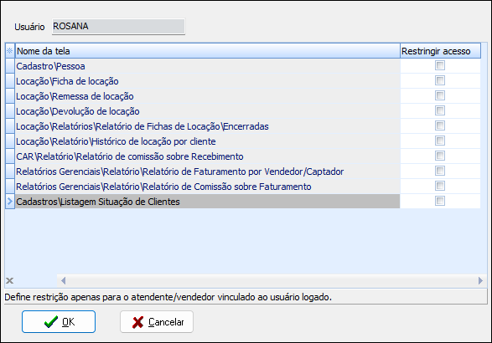
Task: Select the Relatório de Faturamento por Vendedor/Captador row
Action: (x=207, y=171)
